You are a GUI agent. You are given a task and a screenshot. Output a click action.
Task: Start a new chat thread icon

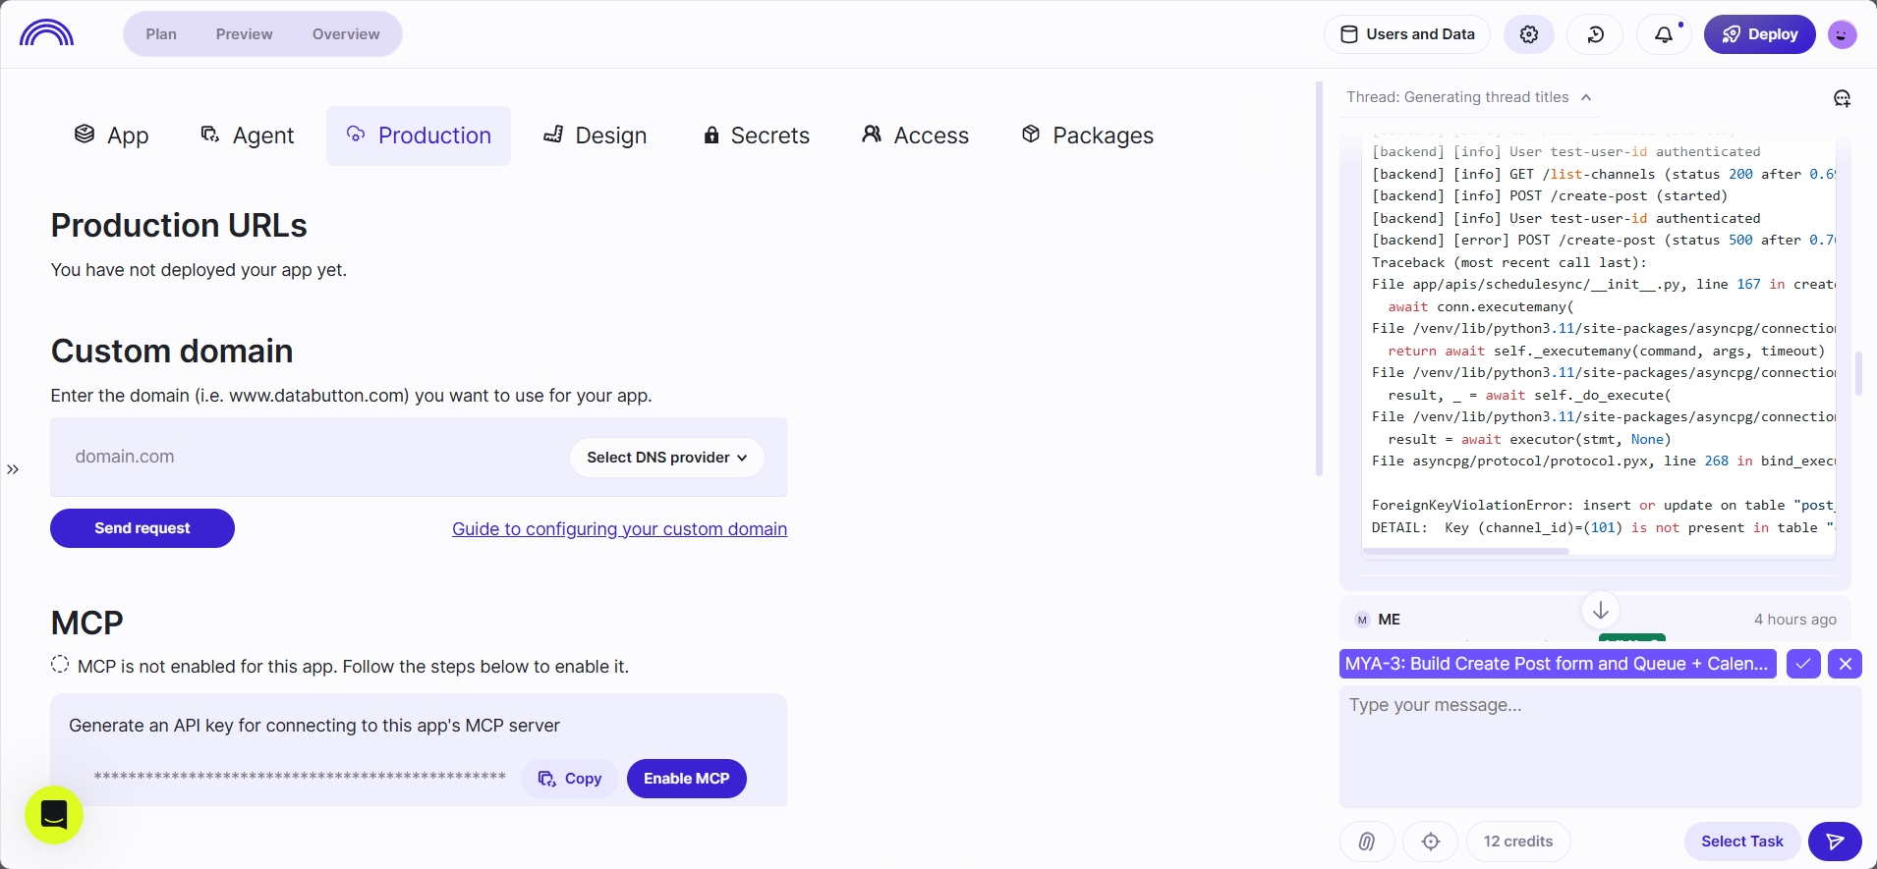click(1843, 97)
